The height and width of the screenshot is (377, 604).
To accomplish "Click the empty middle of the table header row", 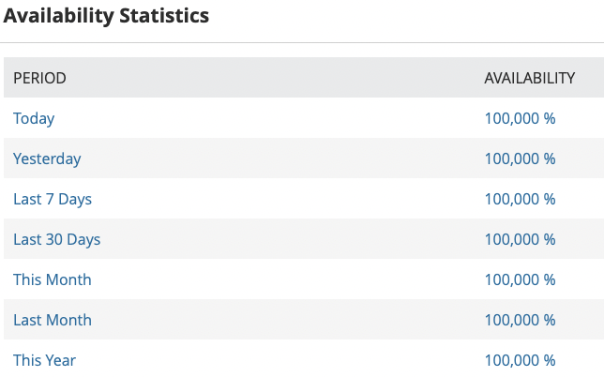I will (275, 78).
